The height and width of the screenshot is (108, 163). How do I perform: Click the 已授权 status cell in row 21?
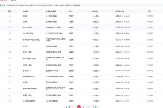71,46
